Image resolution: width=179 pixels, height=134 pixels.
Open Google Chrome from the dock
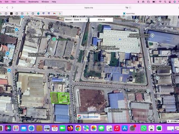(x=78, y=128)
